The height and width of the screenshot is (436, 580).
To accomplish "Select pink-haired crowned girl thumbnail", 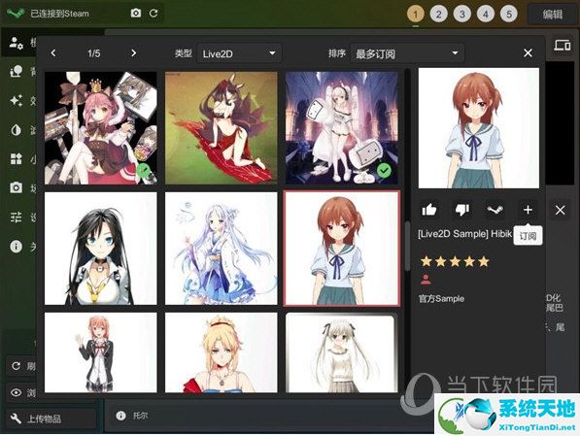I will [x=101, y=128].
